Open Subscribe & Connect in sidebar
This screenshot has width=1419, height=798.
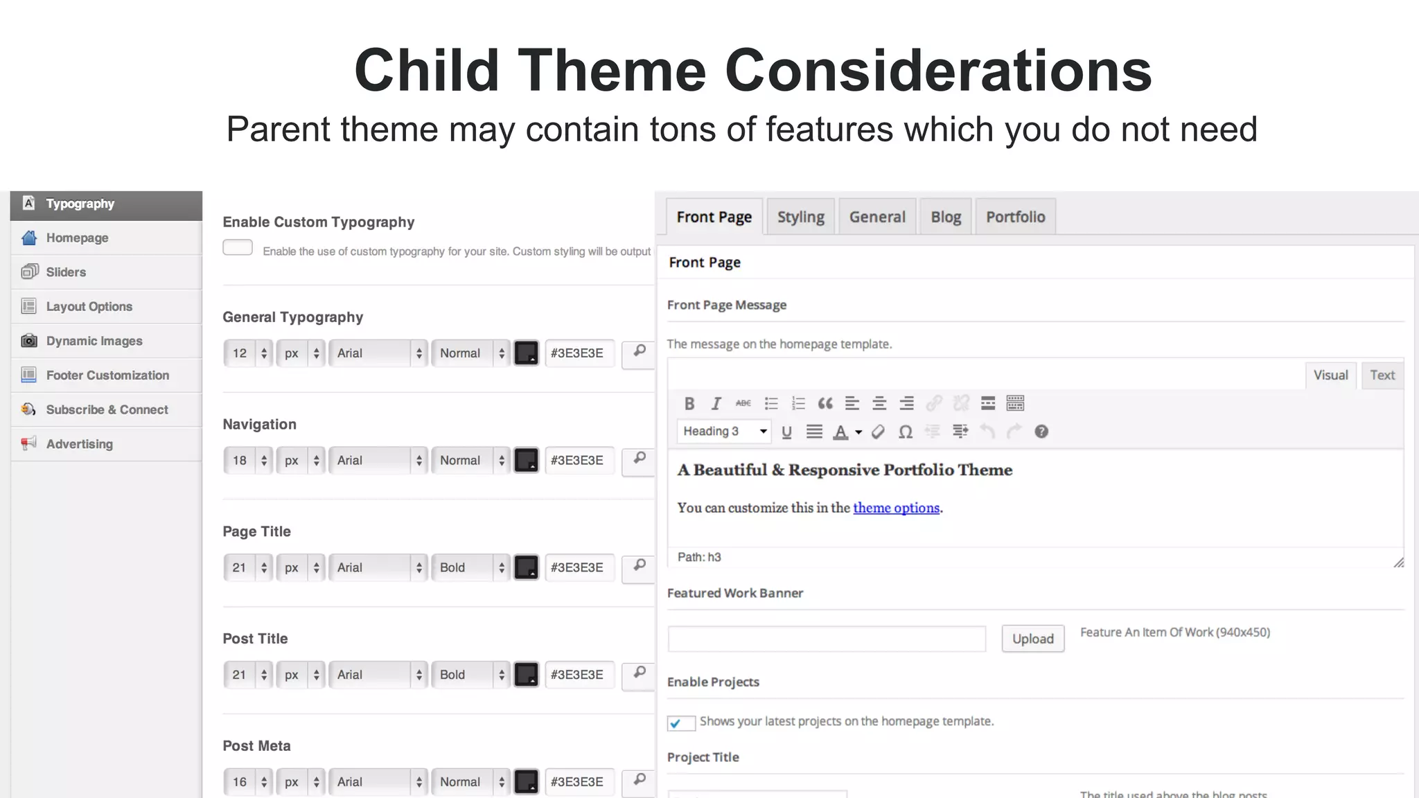coord(107,409)
